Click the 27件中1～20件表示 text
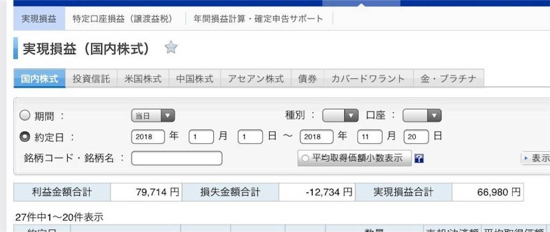550x232 pixels. click(59, 218)
